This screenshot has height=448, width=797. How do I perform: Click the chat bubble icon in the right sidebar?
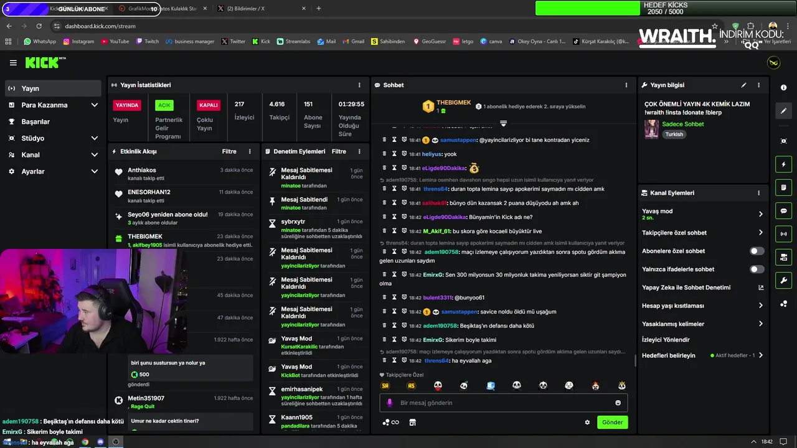783,211
